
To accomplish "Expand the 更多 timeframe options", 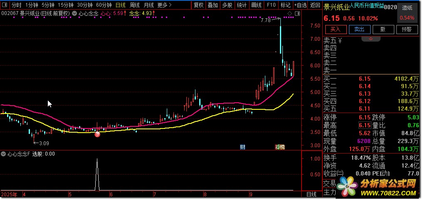I will 165,5.
